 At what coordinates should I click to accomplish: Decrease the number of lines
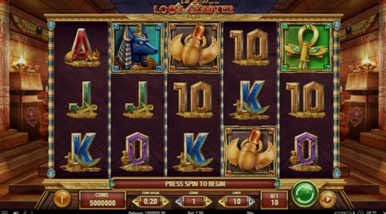(x=221, y=202)
